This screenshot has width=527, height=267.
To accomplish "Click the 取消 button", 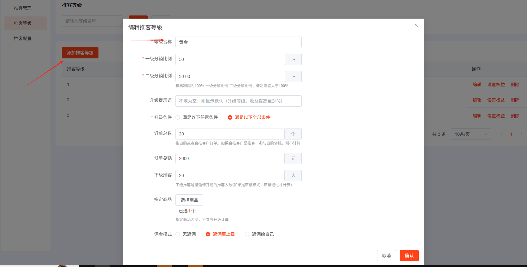I will pos(386,256).
